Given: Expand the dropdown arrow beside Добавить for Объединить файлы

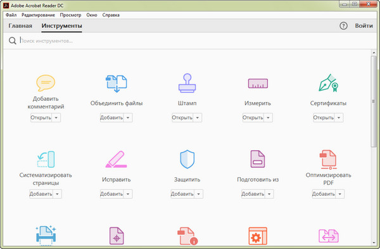Looking at the screenshot, I should point(128,118).
